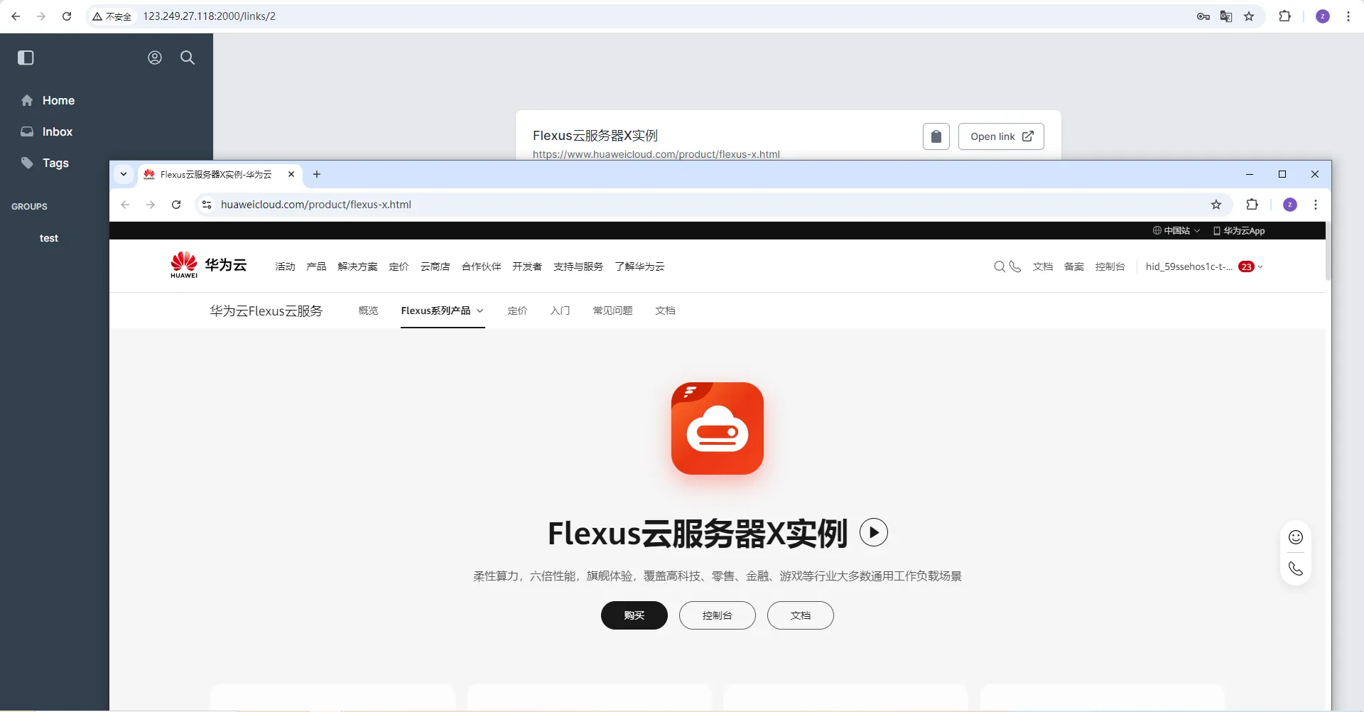This screenshot has height=712, width=1364.
Task: Click the Huawei Cloud logo
Action: coord(208,265)
